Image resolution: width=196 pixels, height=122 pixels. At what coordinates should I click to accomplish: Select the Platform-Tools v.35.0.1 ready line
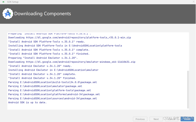tap(47, 42)
